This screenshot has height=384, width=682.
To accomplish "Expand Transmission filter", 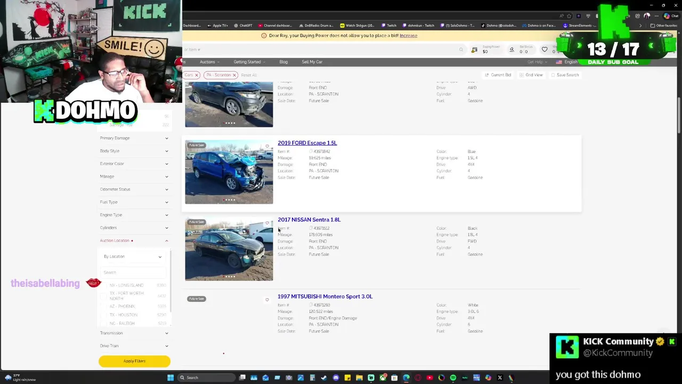I will tap(134, 333).
